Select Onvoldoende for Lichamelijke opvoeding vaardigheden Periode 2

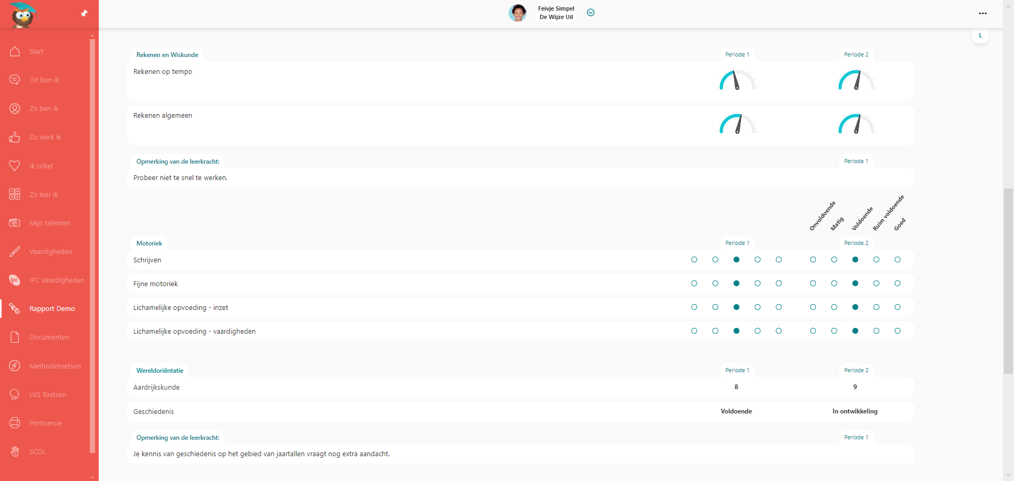point(813,331)
